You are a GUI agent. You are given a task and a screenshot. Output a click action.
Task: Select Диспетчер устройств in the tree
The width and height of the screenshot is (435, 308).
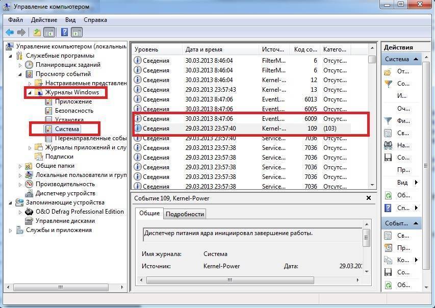pos(65,193)
